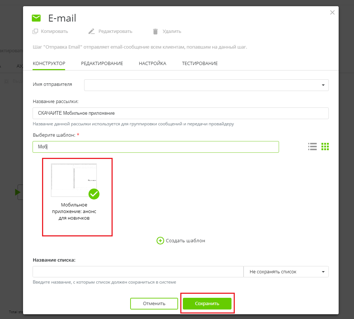The height and width of the screenshot is (319, 354).
Task: Open the НАСТРОЙКА tab
Action: coord(152,63)
